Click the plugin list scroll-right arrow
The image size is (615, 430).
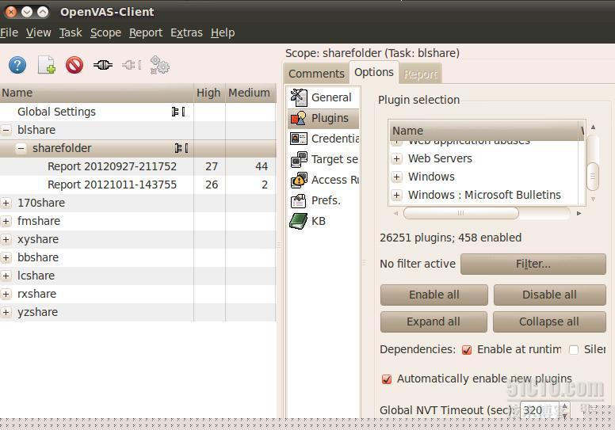[x=579, y=213]
